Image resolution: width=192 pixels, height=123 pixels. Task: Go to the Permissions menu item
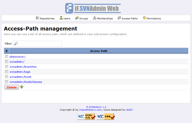coord(154,18)
